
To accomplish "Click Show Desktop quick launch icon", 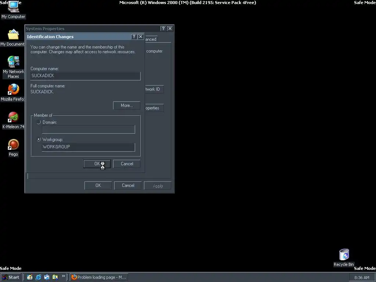I will [x=30, y=277].
